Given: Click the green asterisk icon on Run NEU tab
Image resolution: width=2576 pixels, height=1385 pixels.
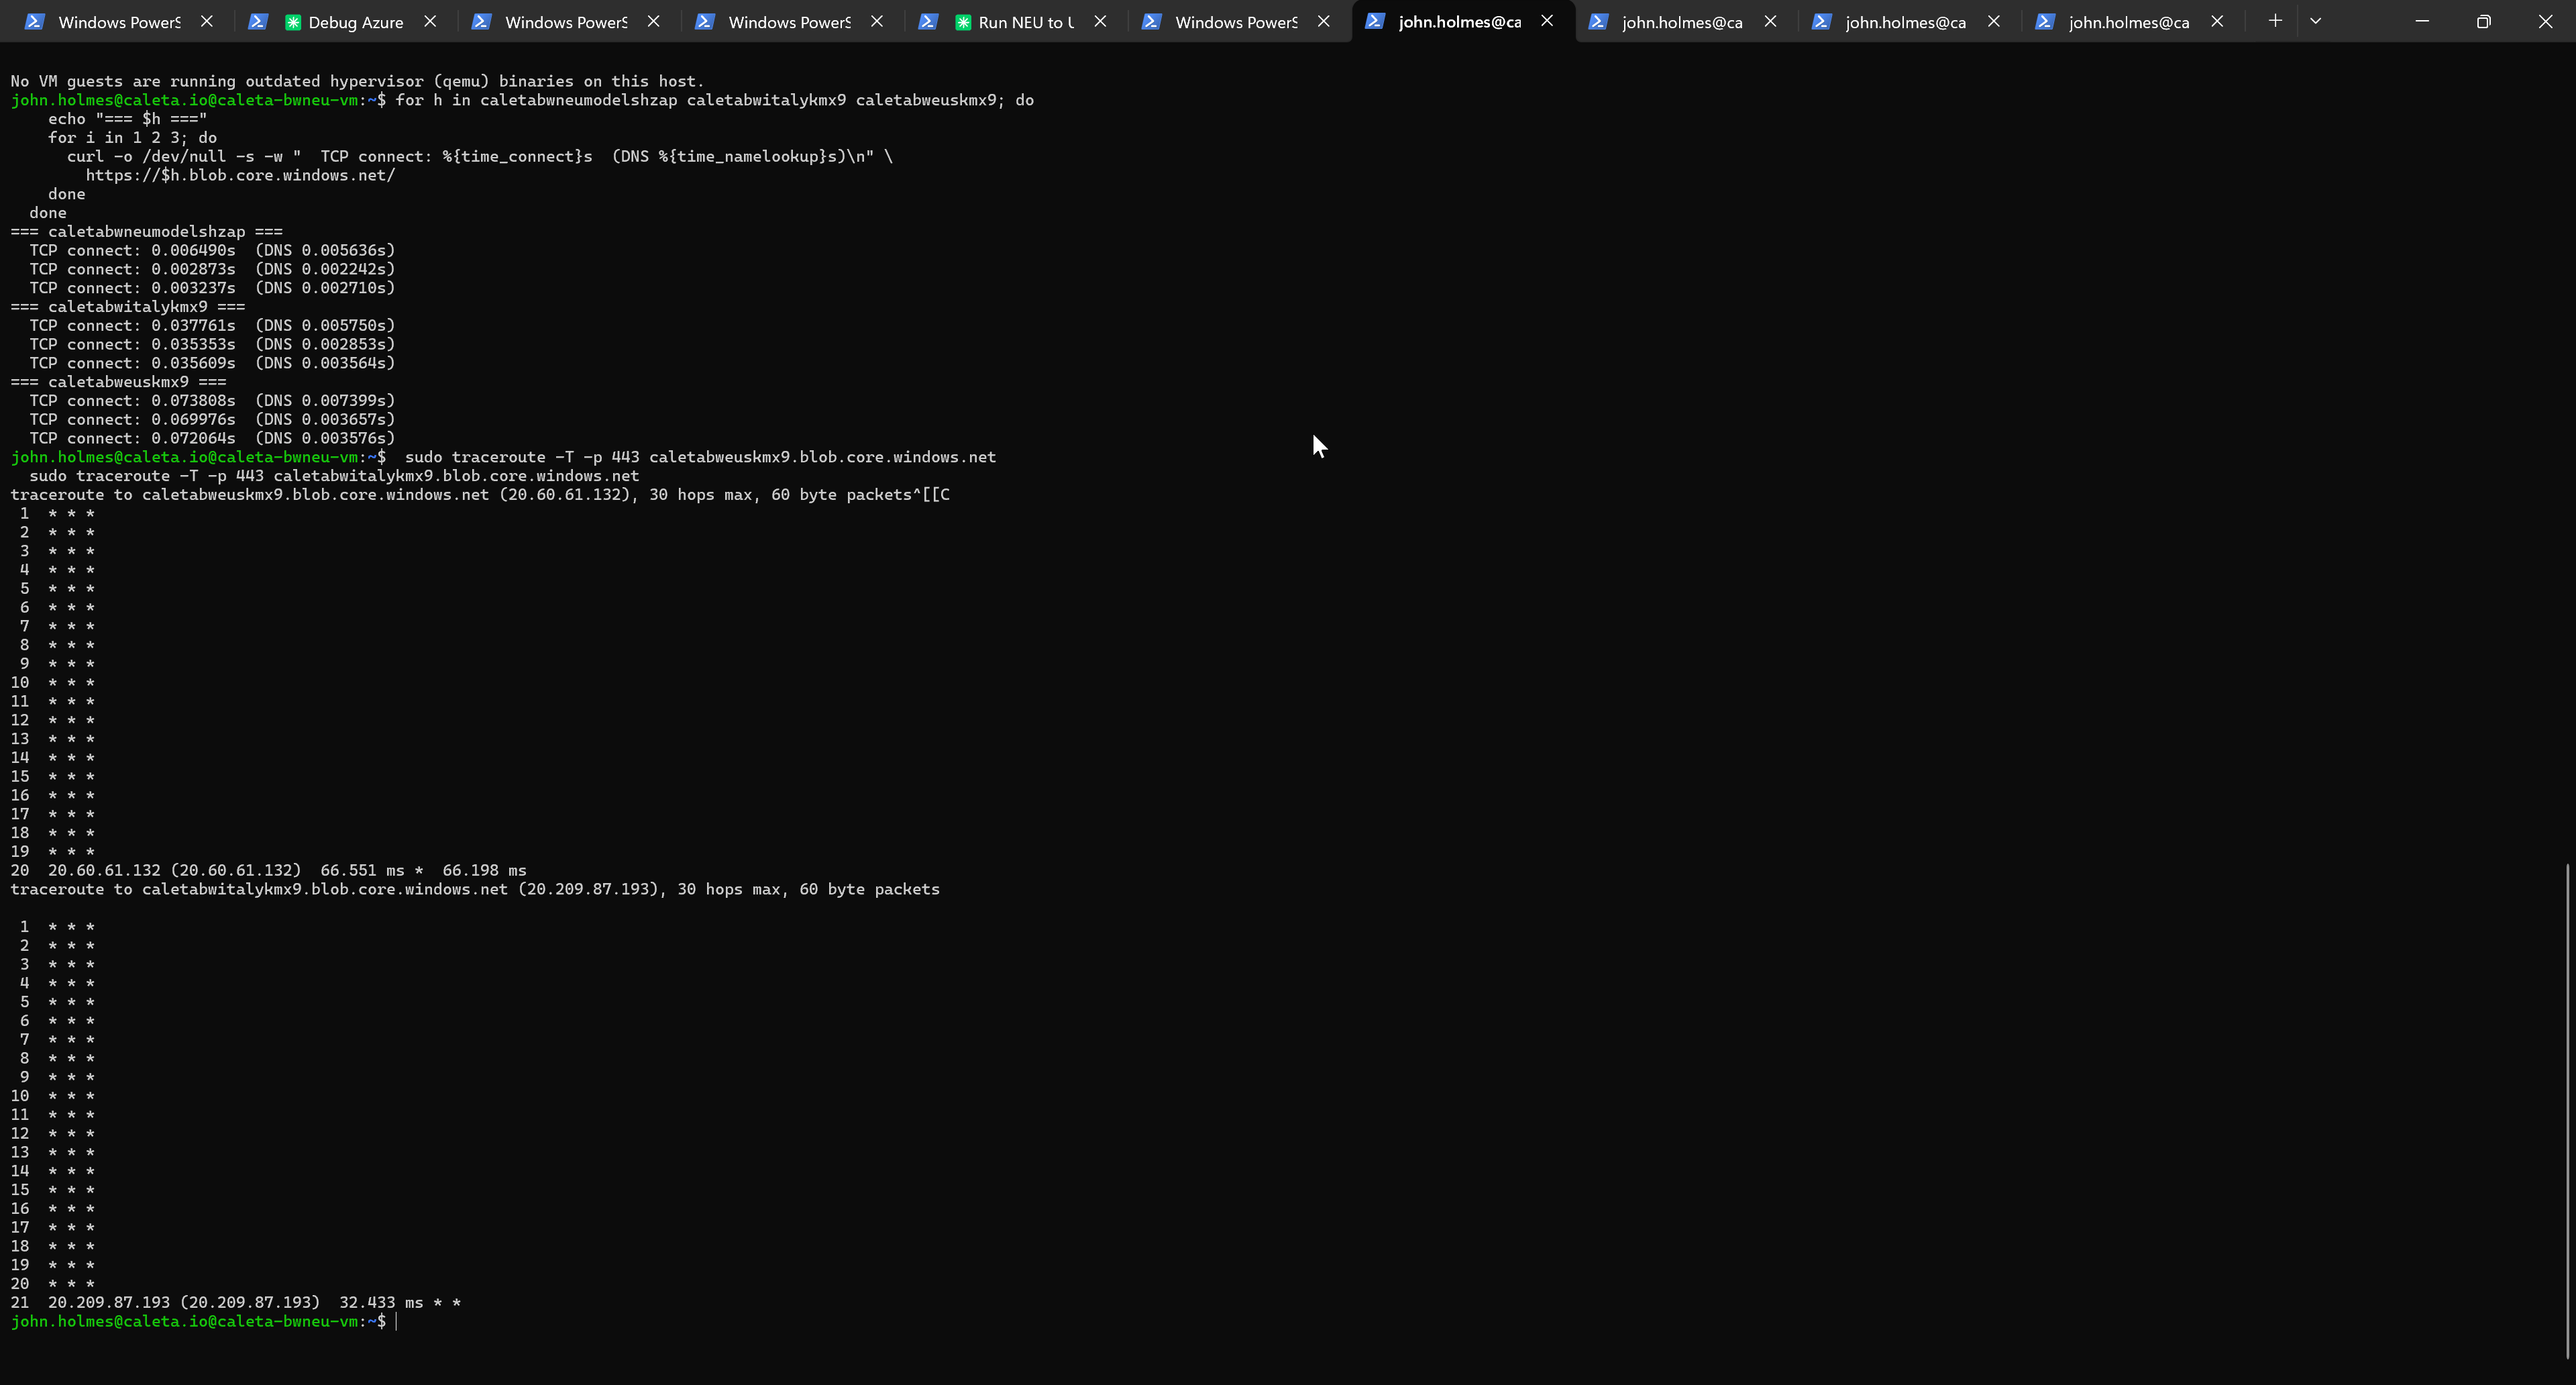Looking at the screenshot, I should [x=963, y=22].
